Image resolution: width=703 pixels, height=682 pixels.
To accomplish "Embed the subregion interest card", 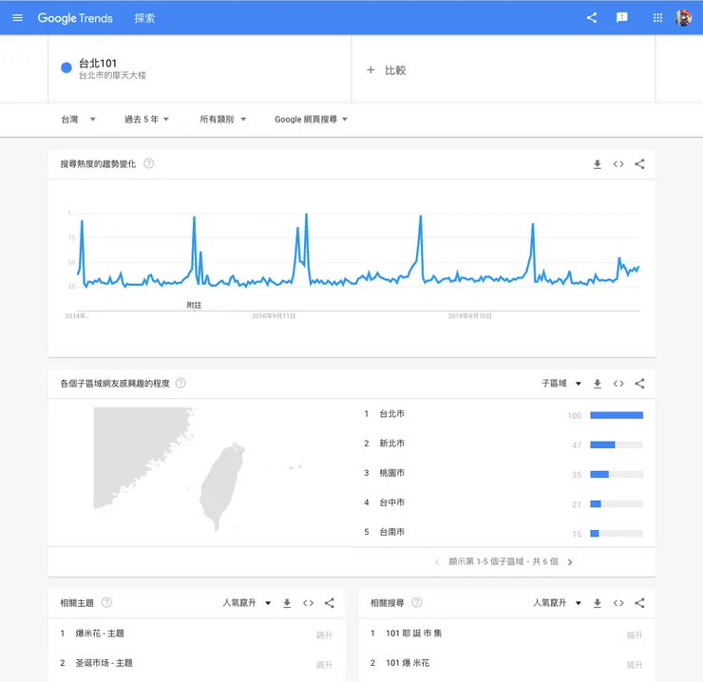I will click(x=618, y=384).
